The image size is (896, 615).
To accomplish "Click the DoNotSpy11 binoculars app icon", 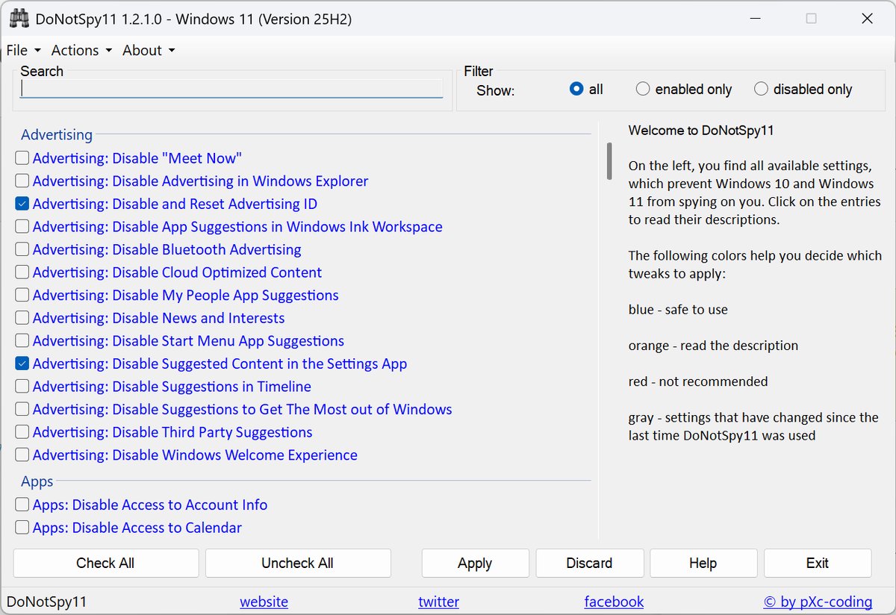I will pos(19,19).
